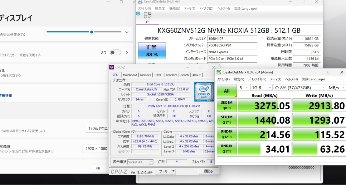Image resolution: width=346 pixels, height=185 pixels.
Task: Minimize the CrystalDiskMark window
Action: click(x=316, y=72)
